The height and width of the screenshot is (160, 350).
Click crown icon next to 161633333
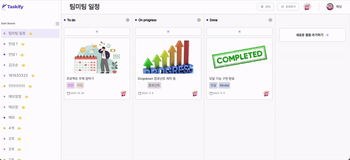point(33,76)
